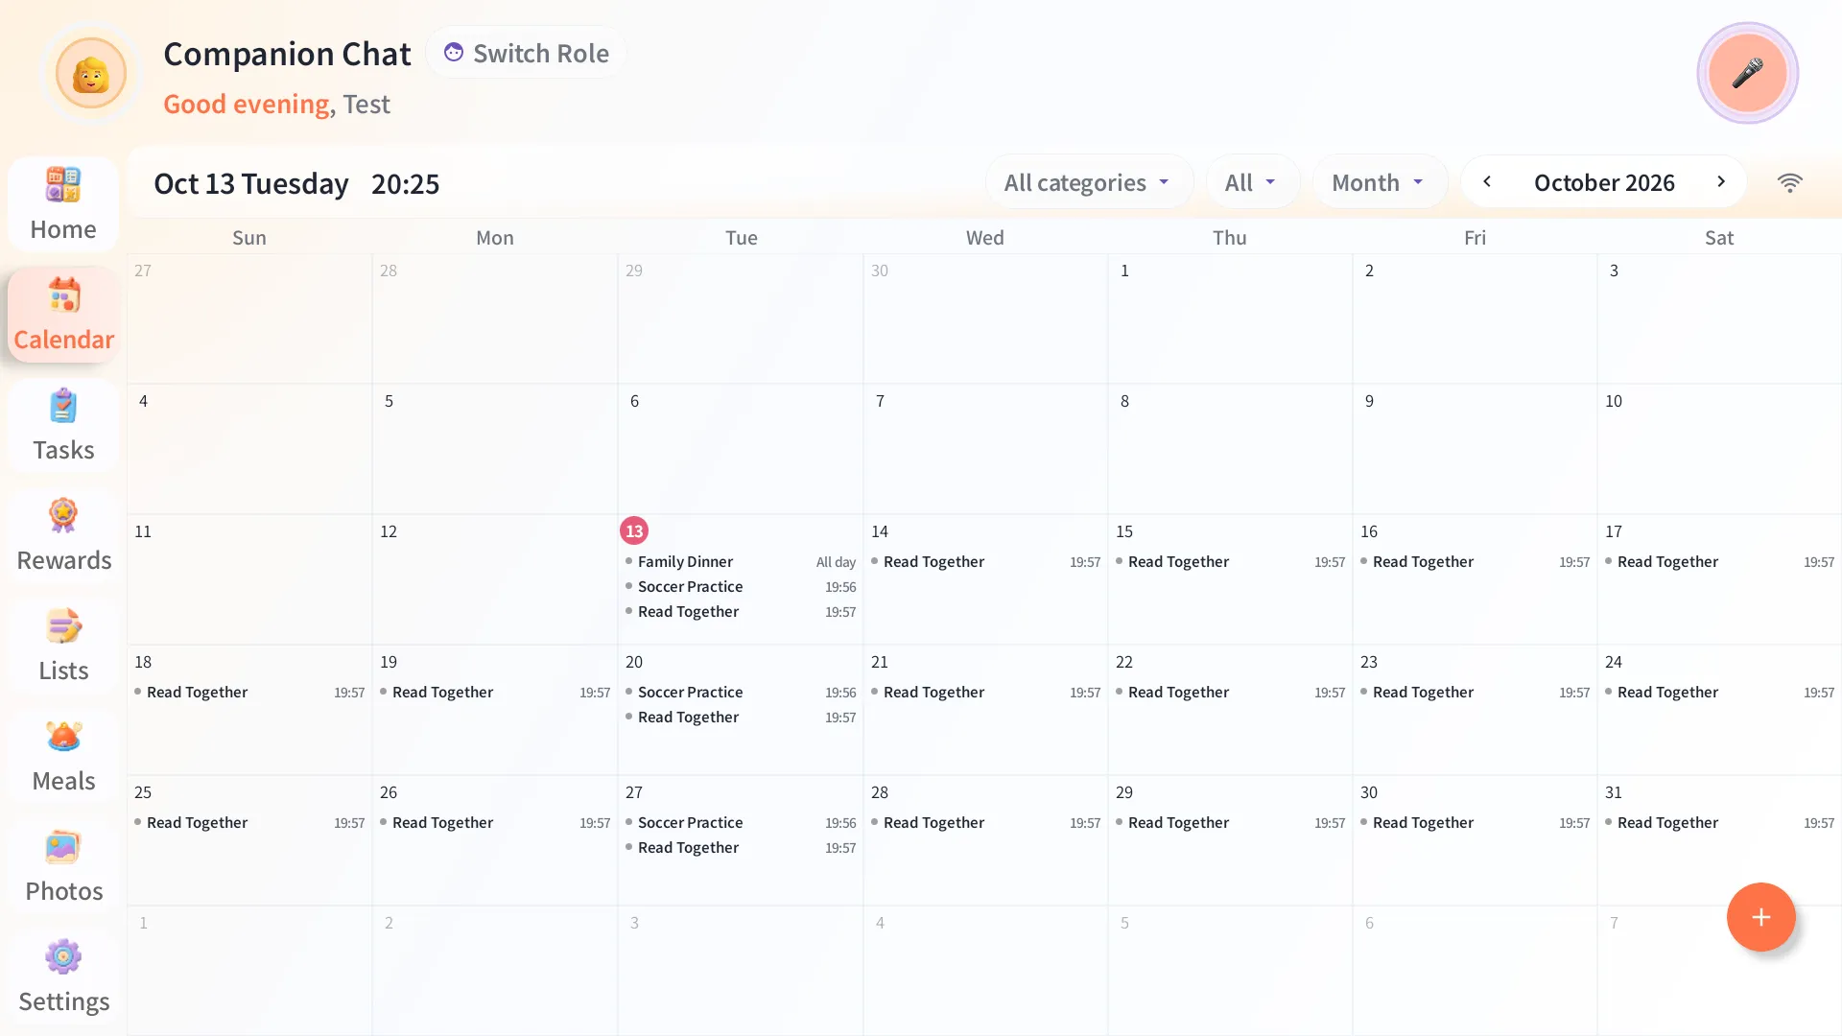Open Read Together event on 27th
This screenshot has height=1036, width=1842.
click(740, 848)
